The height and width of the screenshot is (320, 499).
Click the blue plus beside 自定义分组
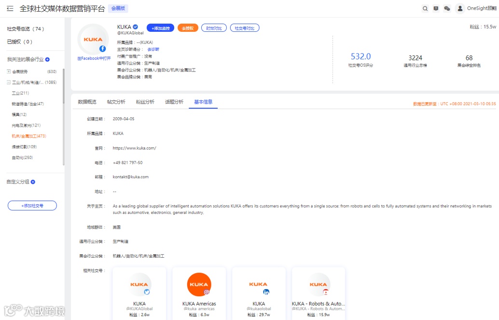33,182
